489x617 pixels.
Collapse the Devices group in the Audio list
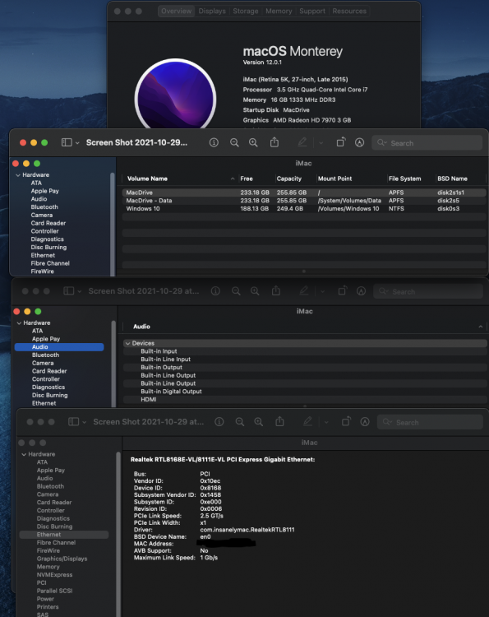[x=127, y=343]
